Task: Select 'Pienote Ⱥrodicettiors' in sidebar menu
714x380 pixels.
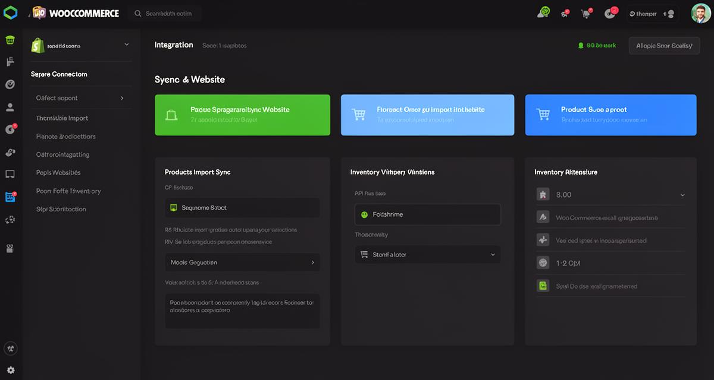Action: coord(65,137)
